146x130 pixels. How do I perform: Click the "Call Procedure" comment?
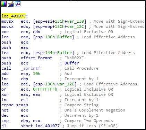[81, 68]
